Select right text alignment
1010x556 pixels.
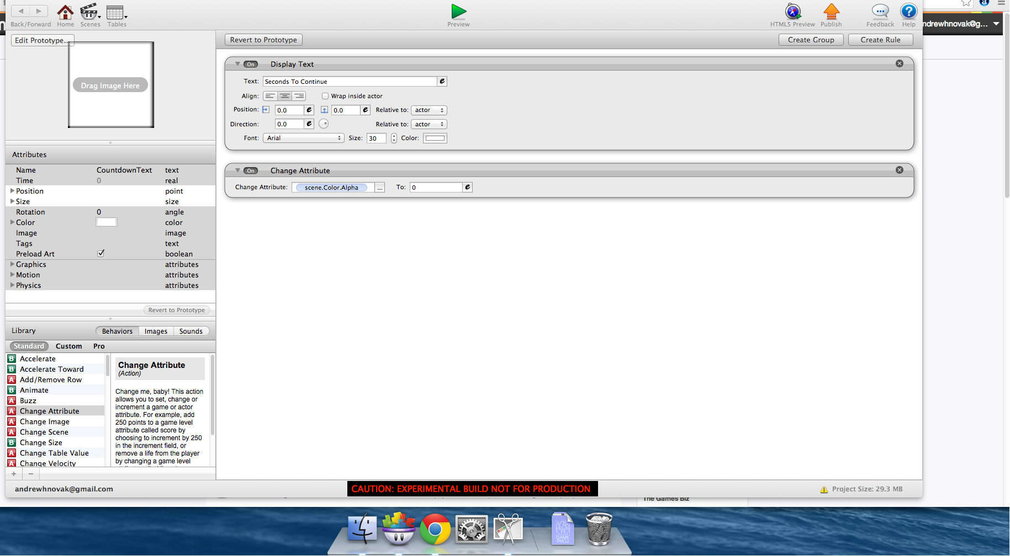(x=299, y=96)
